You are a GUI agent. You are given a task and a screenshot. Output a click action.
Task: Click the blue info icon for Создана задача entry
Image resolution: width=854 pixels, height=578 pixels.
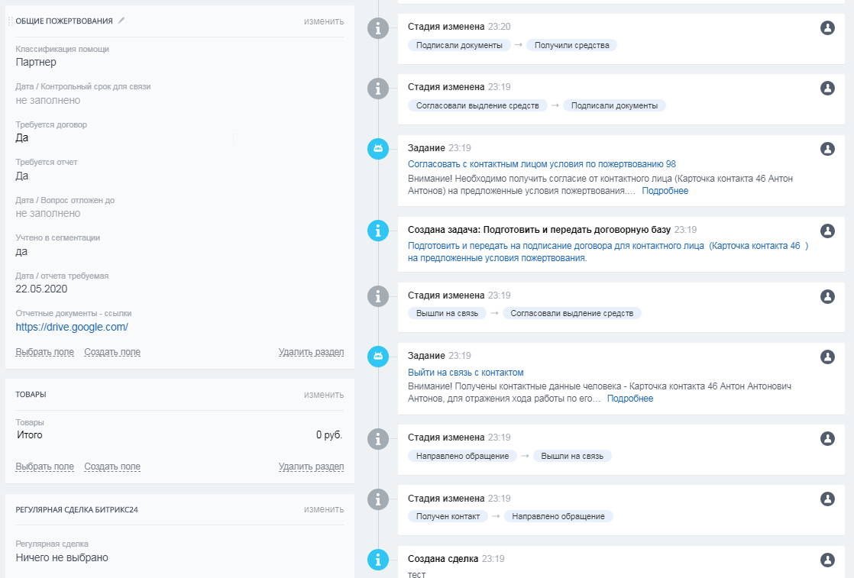pyautogui.click(x=378, y=231)
